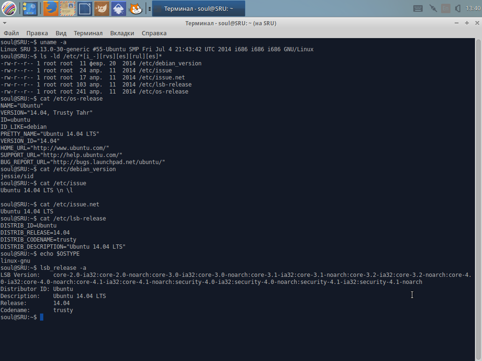This screenshot has width=482, height=361.
Task: Close the terminal window
Action: tap(477, 23)
